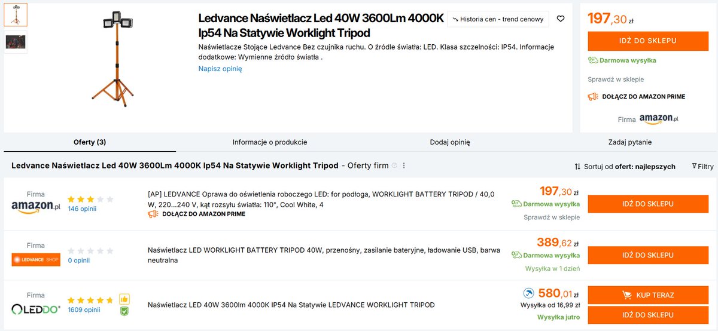The height and width of the screenshot is (331, 718).
Task: Click the Amazon offer title starting with [AP] LEDVANCE Oprawa
Action: tap(321, 199)
